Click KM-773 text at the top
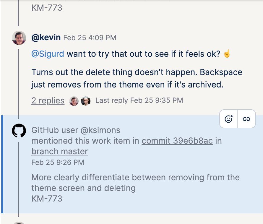The image size is (263, 224). pos(47,7)
